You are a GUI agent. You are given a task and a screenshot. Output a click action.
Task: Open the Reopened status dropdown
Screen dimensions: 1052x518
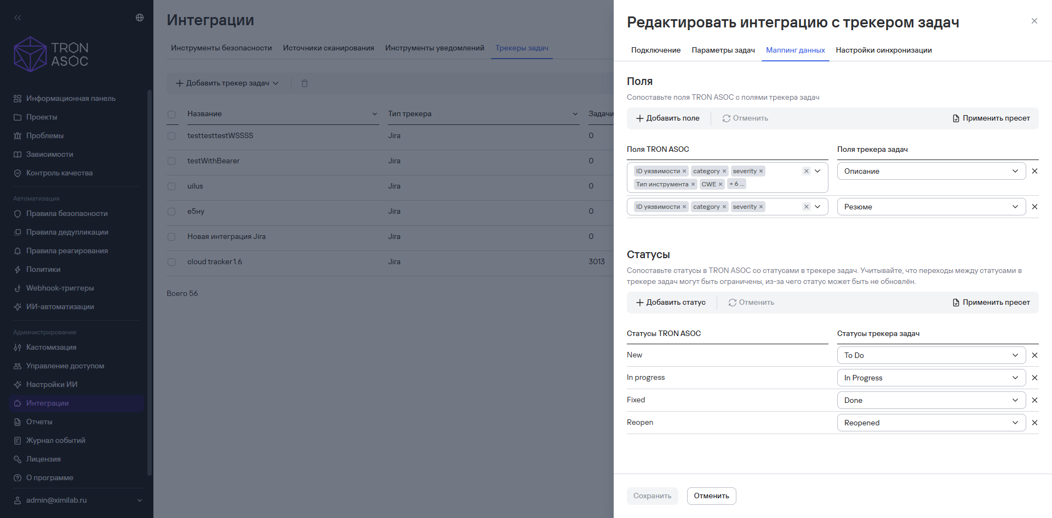931,423
